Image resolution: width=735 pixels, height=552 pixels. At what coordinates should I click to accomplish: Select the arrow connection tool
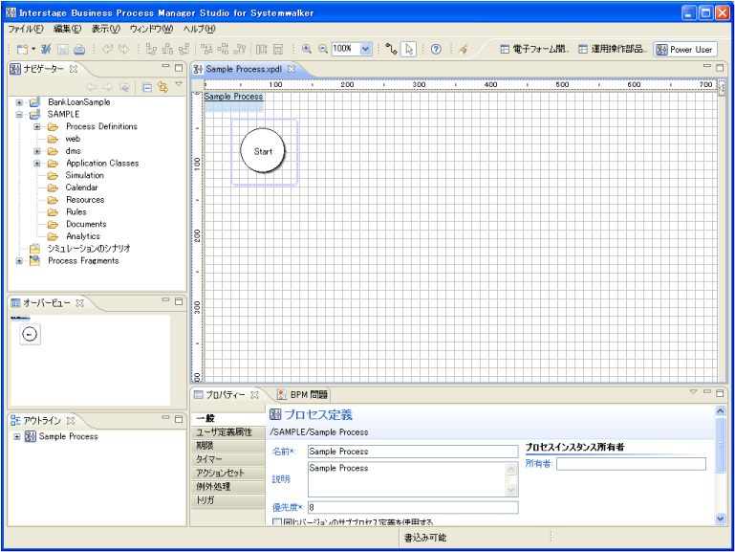tap(392, 49)
